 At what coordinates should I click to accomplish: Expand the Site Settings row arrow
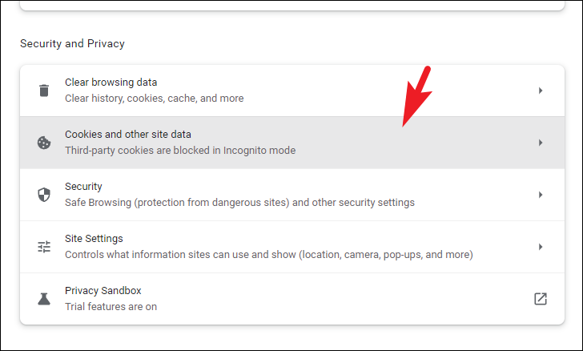pos(541,247)
